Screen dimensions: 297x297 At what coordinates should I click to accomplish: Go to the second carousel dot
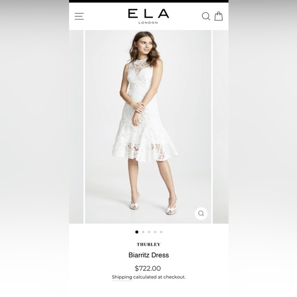pos(143,232)
